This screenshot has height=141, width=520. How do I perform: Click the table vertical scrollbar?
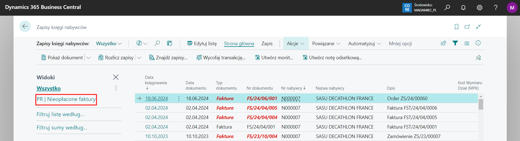click(x=481, y=104)
